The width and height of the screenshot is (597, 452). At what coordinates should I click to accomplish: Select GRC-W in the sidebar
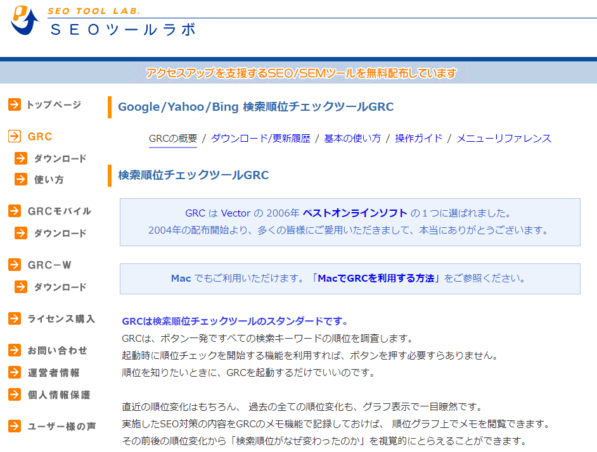click(49, 265)
